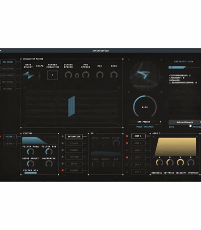Open the Settings tab
Viewport: 201px width, 230px height.
(8, 89)
